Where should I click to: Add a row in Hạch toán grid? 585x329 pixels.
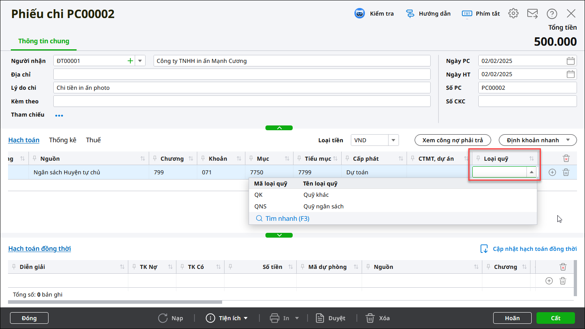point(552,172)
